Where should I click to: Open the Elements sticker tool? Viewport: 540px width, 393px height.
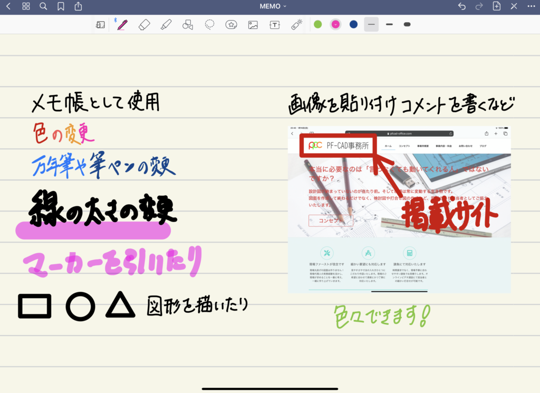(231, 24)
